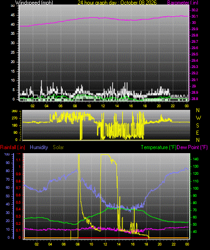The height and width of the screenshot is (250, 210).
Task: Click the '1.1' rainfall axis value
Action: point(18,160)
